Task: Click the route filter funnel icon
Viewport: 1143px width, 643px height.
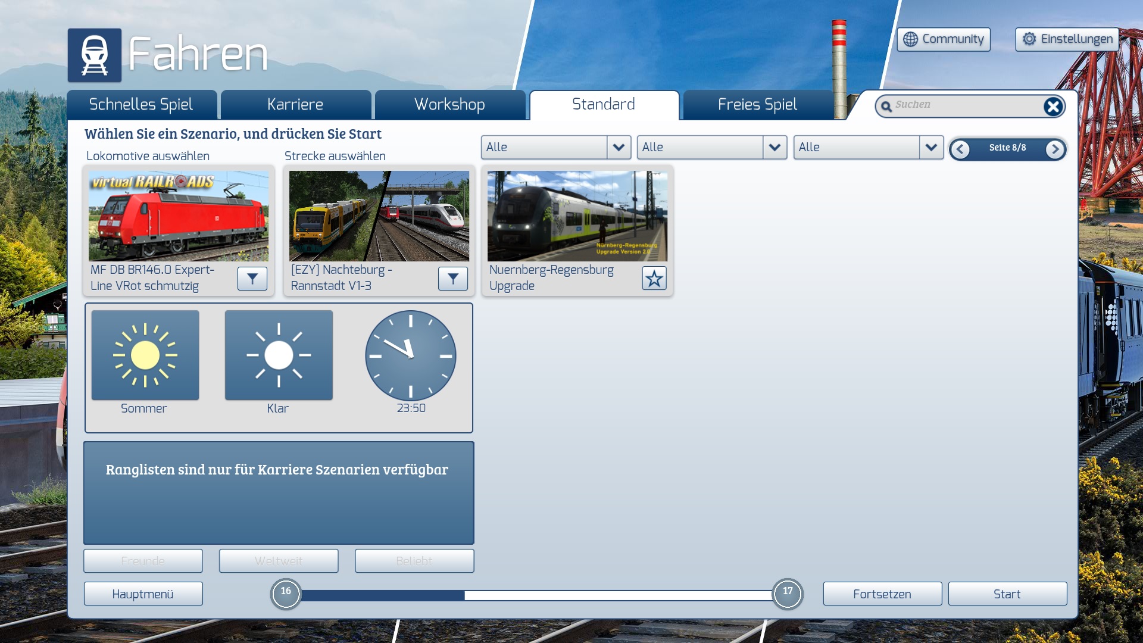Action: (x=452, y=279)
